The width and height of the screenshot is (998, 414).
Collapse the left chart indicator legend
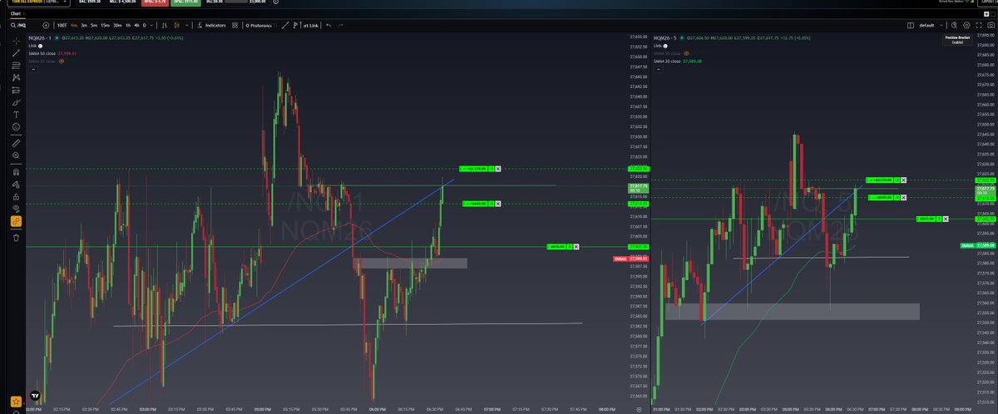[32, 69]
